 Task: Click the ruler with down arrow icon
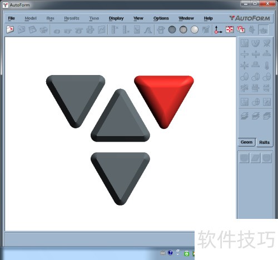pos(126,29)
